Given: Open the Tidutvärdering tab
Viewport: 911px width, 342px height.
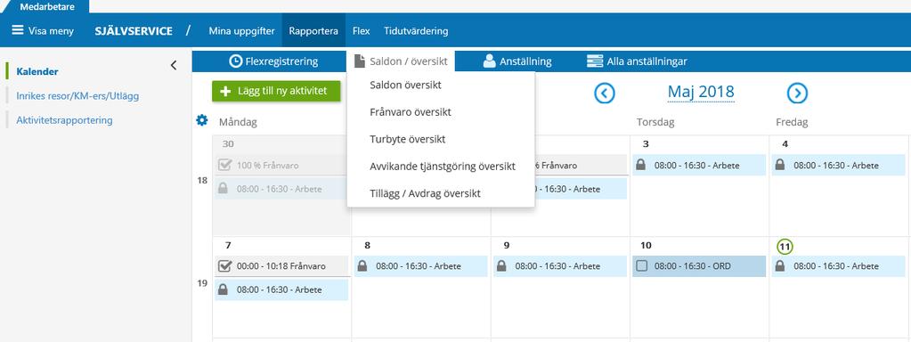Looking at the screenshot, I should click(416, 31).
